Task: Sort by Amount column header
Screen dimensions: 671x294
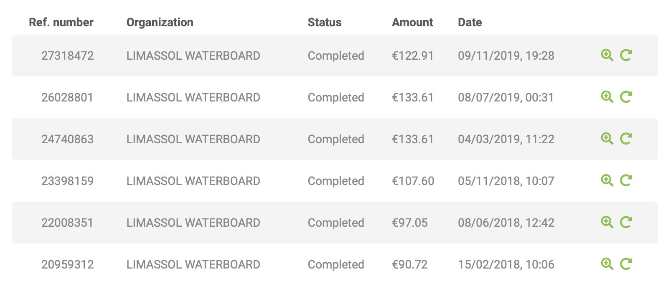Action: pyautogui.click(x=412, y=23)
